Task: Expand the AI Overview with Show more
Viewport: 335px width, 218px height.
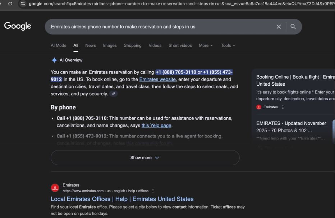Action: [145, 157]
